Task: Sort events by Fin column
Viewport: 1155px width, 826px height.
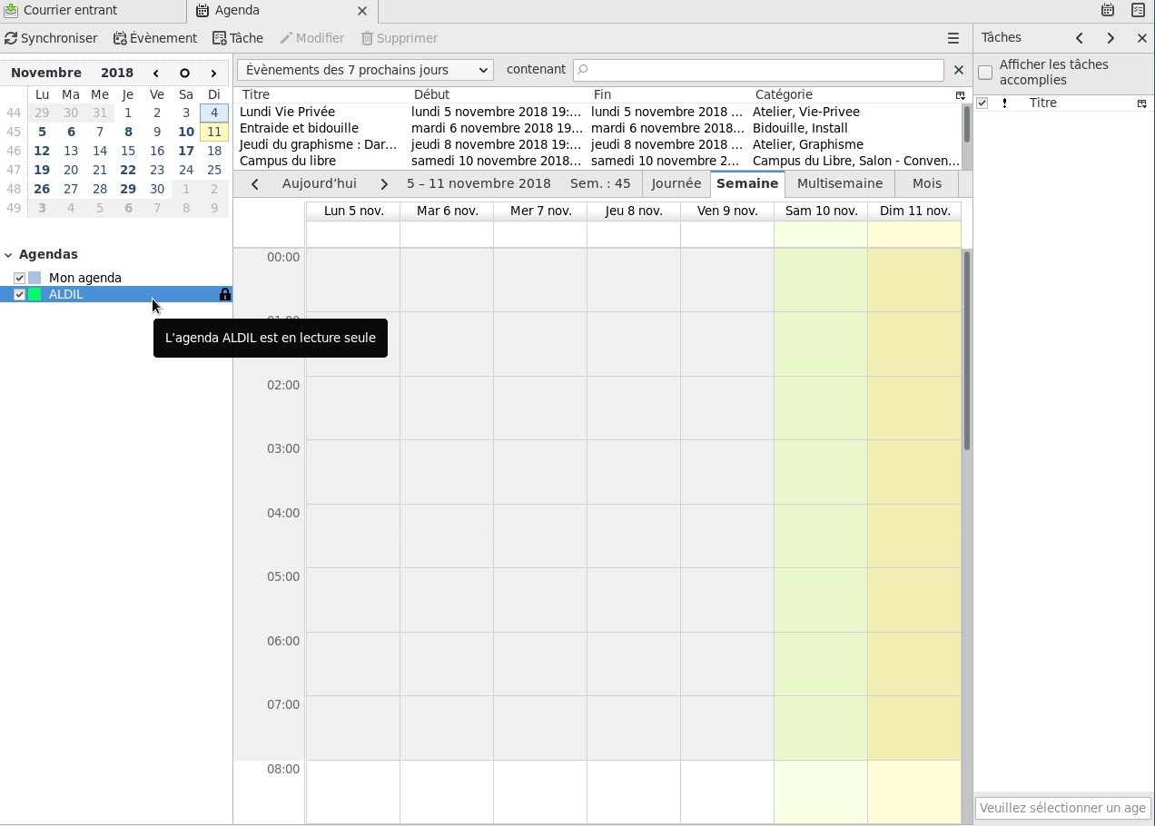Action: [x=669, y=94]
